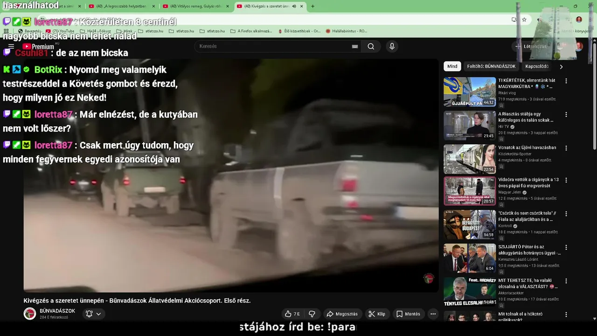Go to YouTube Premium home logo

pos(38,46)
